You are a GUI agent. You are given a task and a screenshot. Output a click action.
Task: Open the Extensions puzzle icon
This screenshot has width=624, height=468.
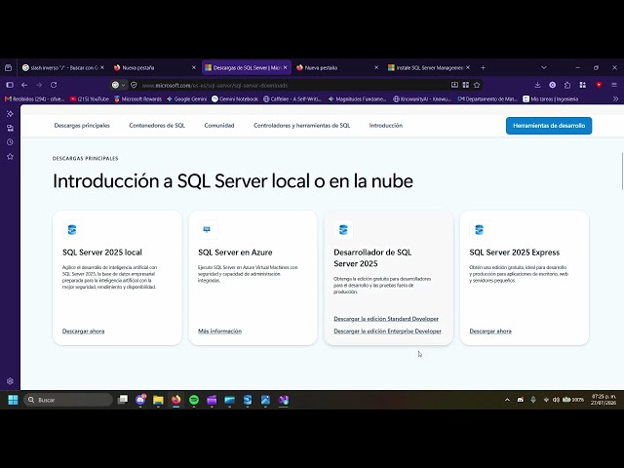coord(567,85)
